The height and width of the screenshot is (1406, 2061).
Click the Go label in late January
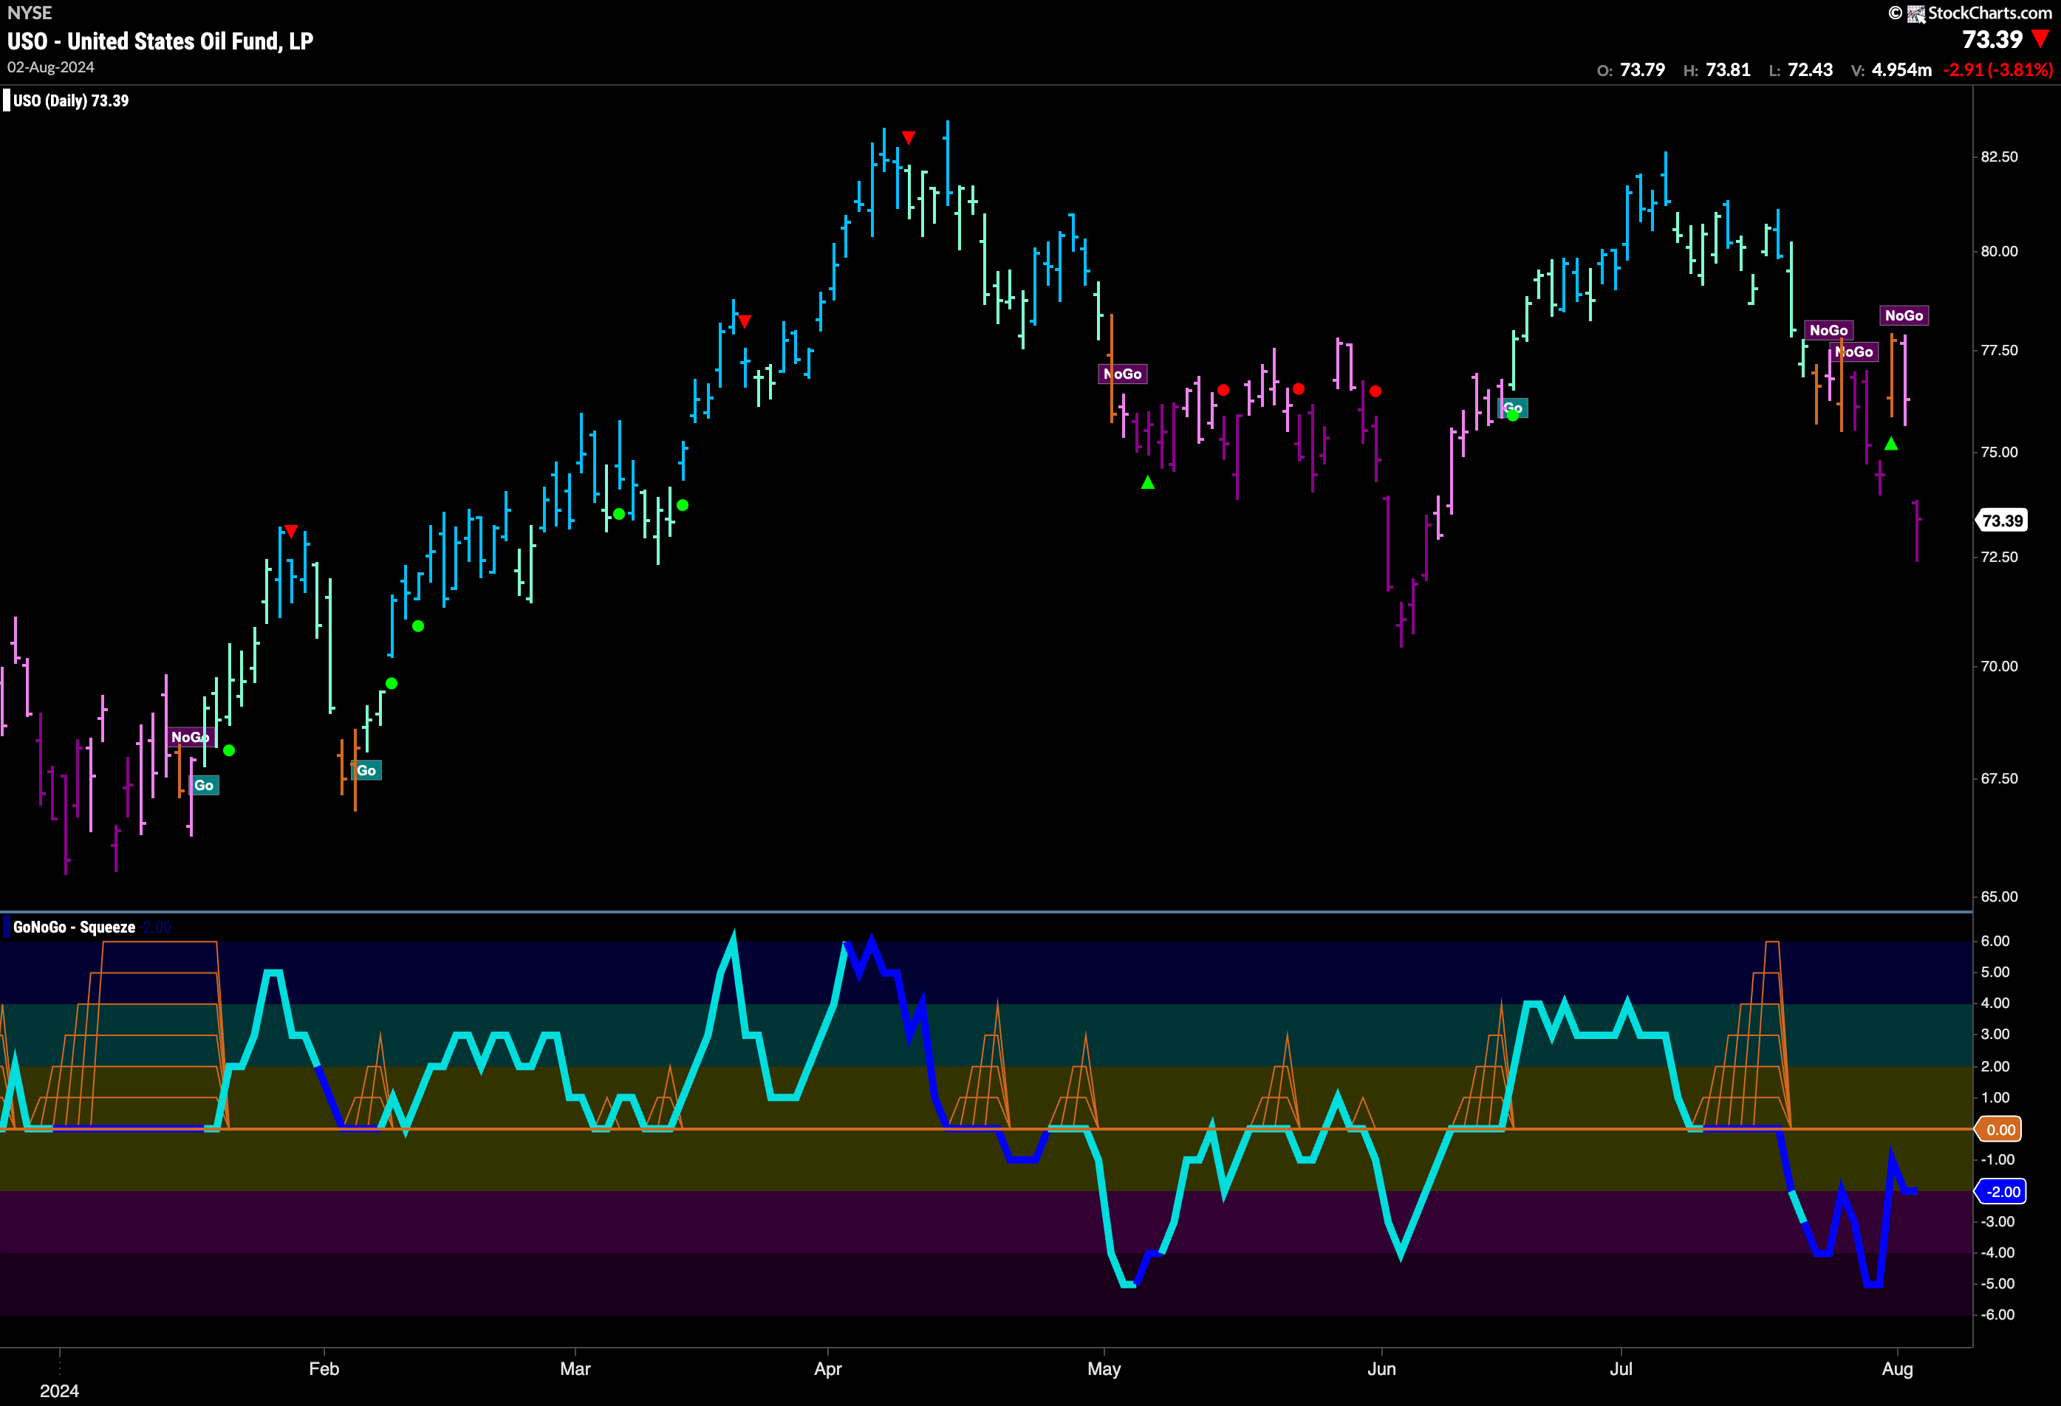[x=204, y=786]
